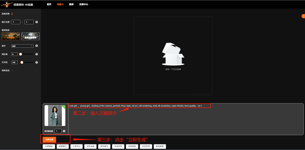Screen dimensions: 305x150
Task: Click the second 图片比例 ratio input
Action: point(29,22)
